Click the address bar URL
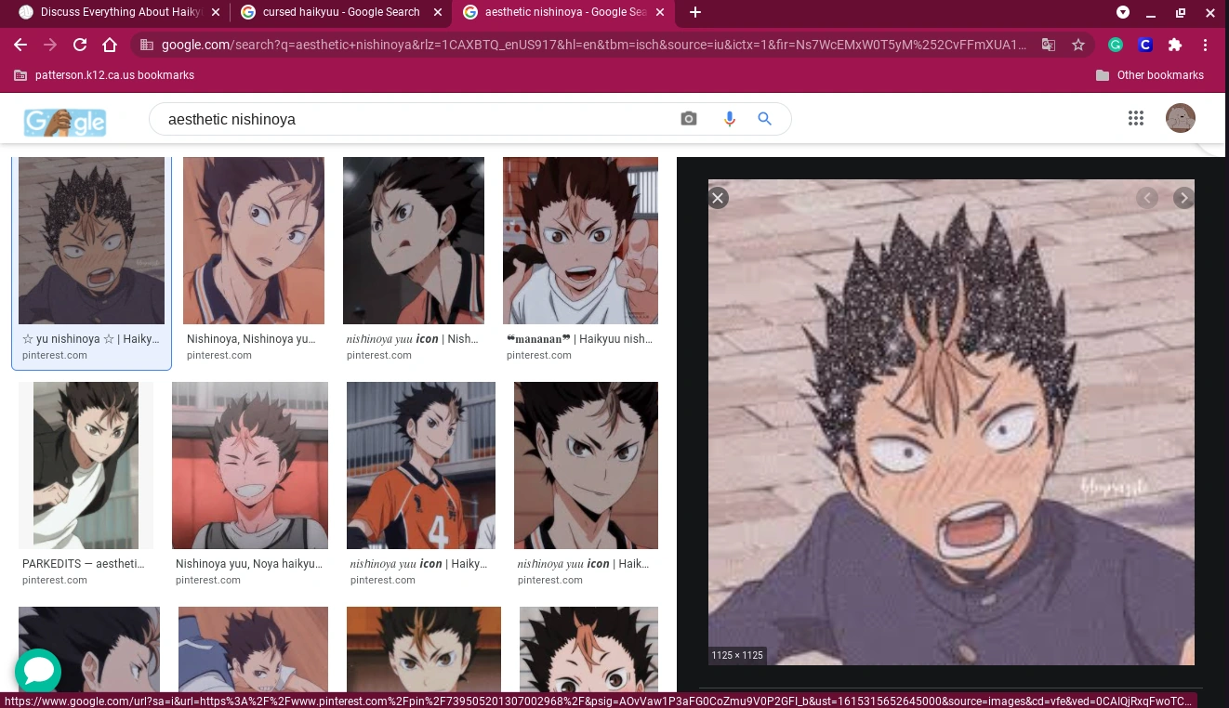The width and height of the screenshot is (1229, 708). 593,45
